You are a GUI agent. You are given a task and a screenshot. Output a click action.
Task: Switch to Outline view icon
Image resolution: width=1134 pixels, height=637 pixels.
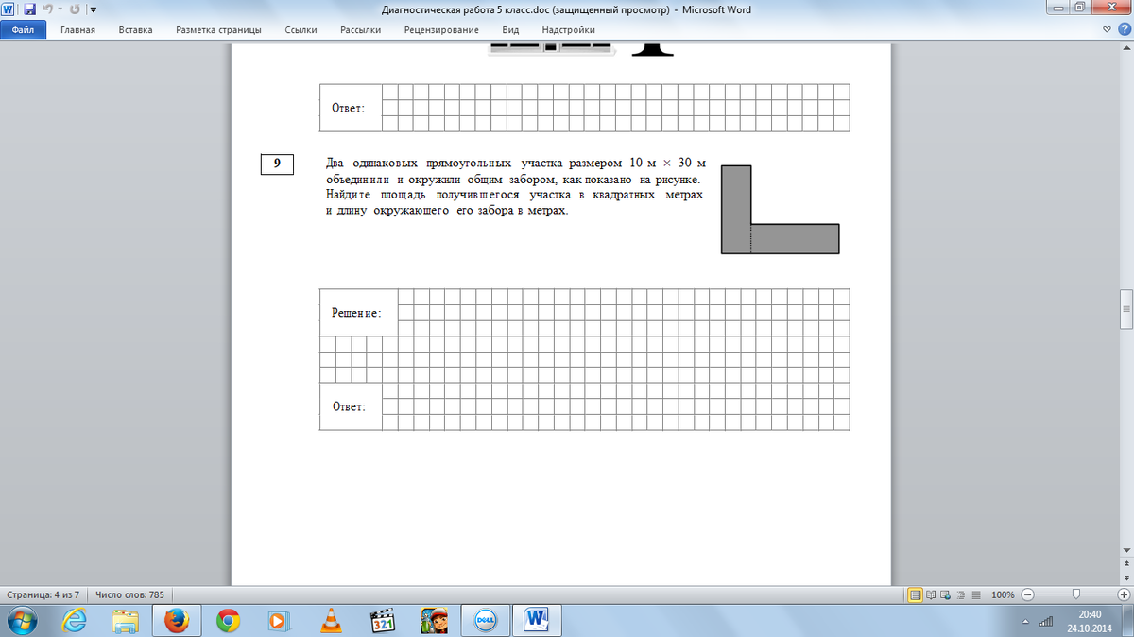[x=961, y=595]
